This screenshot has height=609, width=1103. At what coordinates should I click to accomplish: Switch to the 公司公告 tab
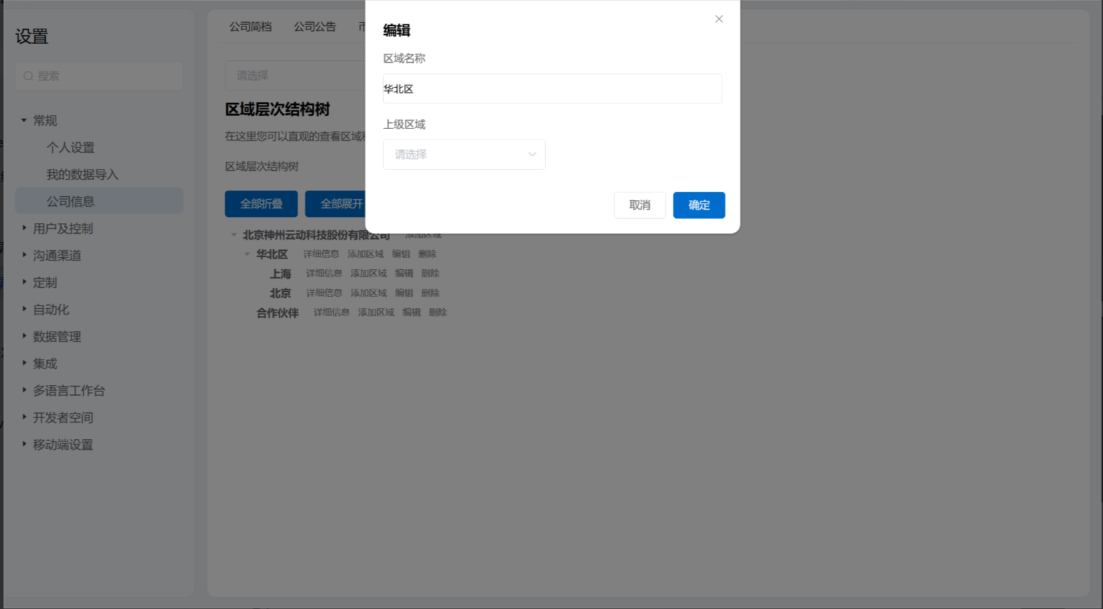tap(315, 27)
